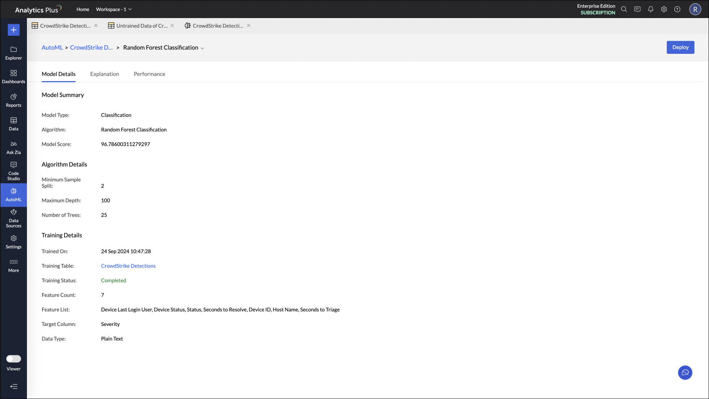Open the user profile avatar

(695, 10)
